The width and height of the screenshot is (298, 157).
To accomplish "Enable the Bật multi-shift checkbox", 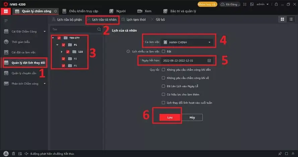I will 163,51.
